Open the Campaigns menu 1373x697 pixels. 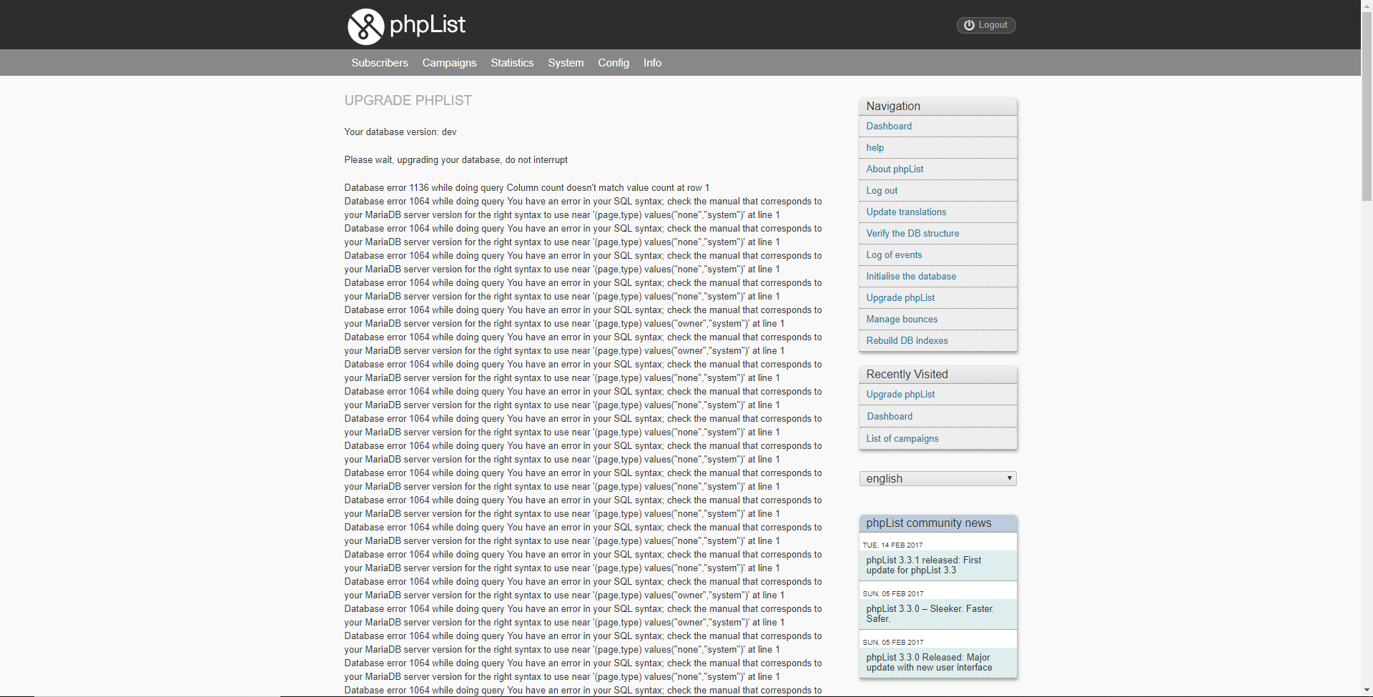click(449, 63)
